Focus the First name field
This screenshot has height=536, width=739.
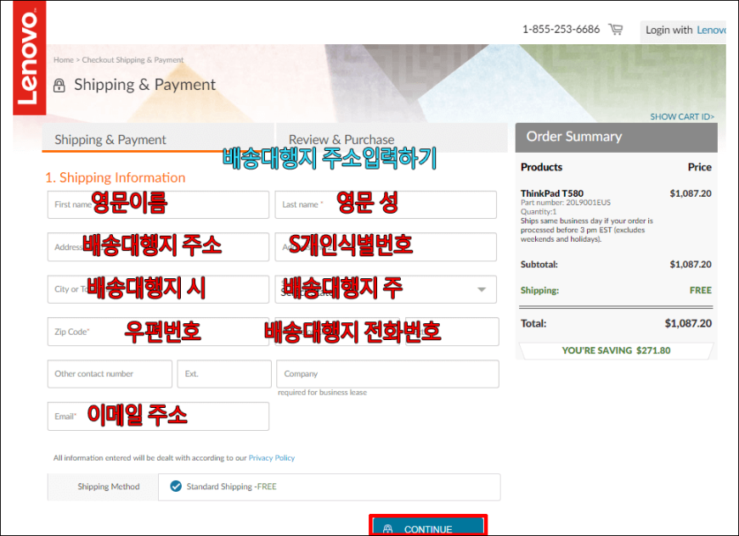(x=158, y=204)
